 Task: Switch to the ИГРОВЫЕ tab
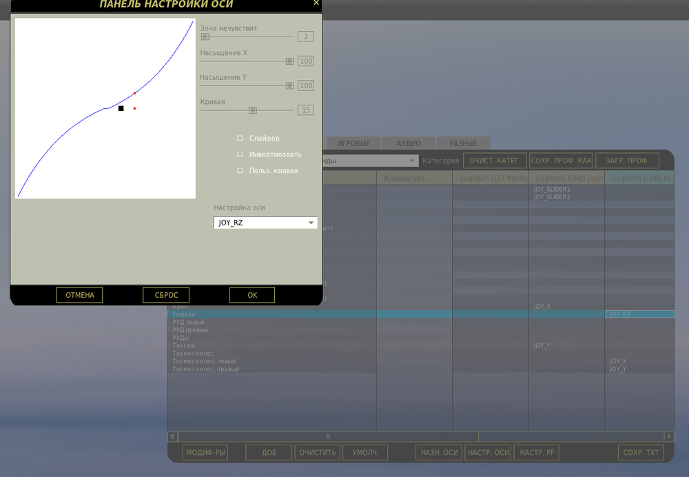(353, 143)
